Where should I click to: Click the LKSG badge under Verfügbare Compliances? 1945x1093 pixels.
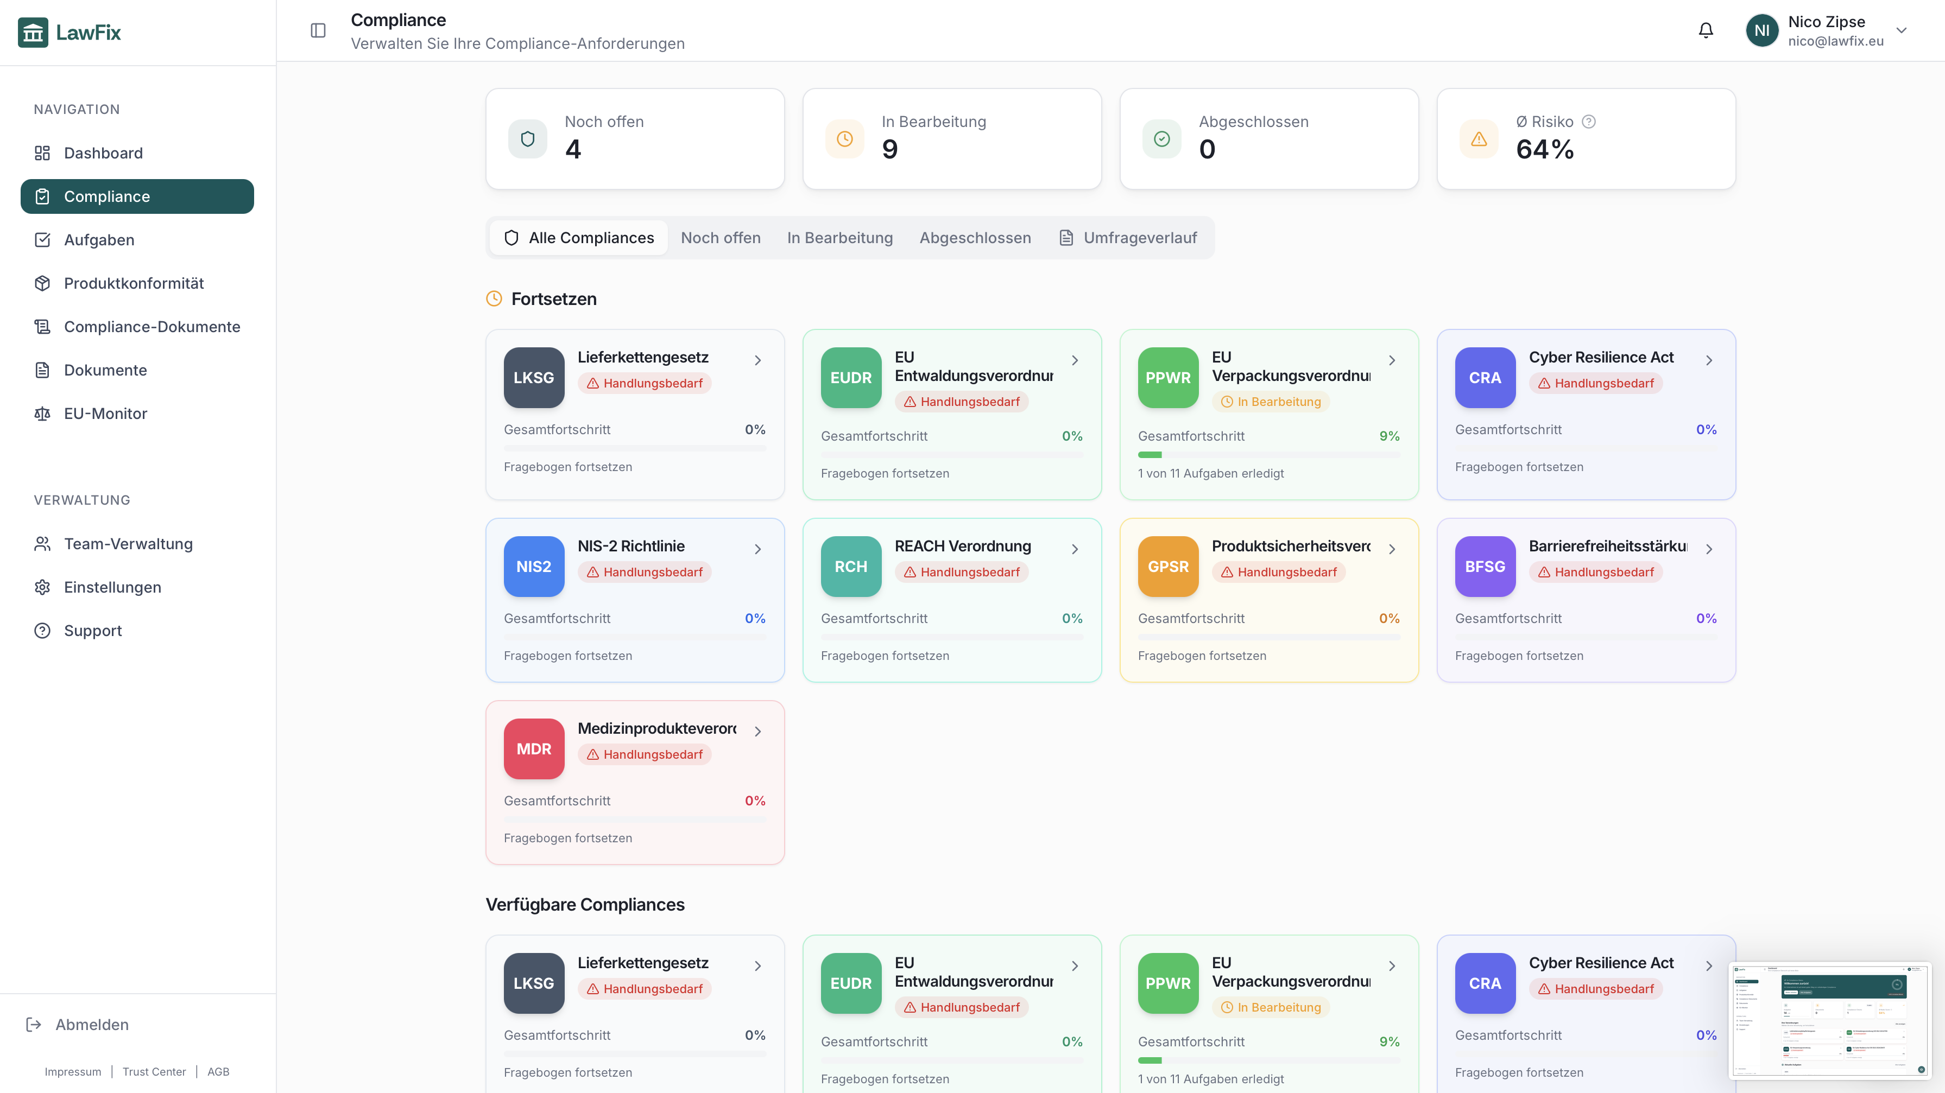tap(534, 983)
